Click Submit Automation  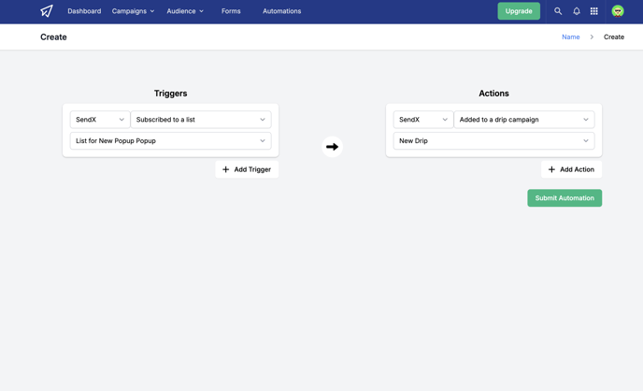[564, 197]
